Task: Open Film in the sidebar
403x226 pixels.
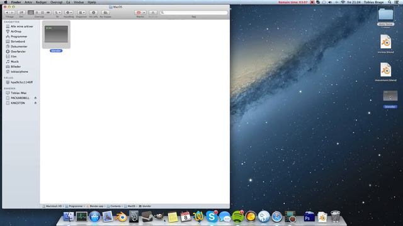Action: [13, 56]
